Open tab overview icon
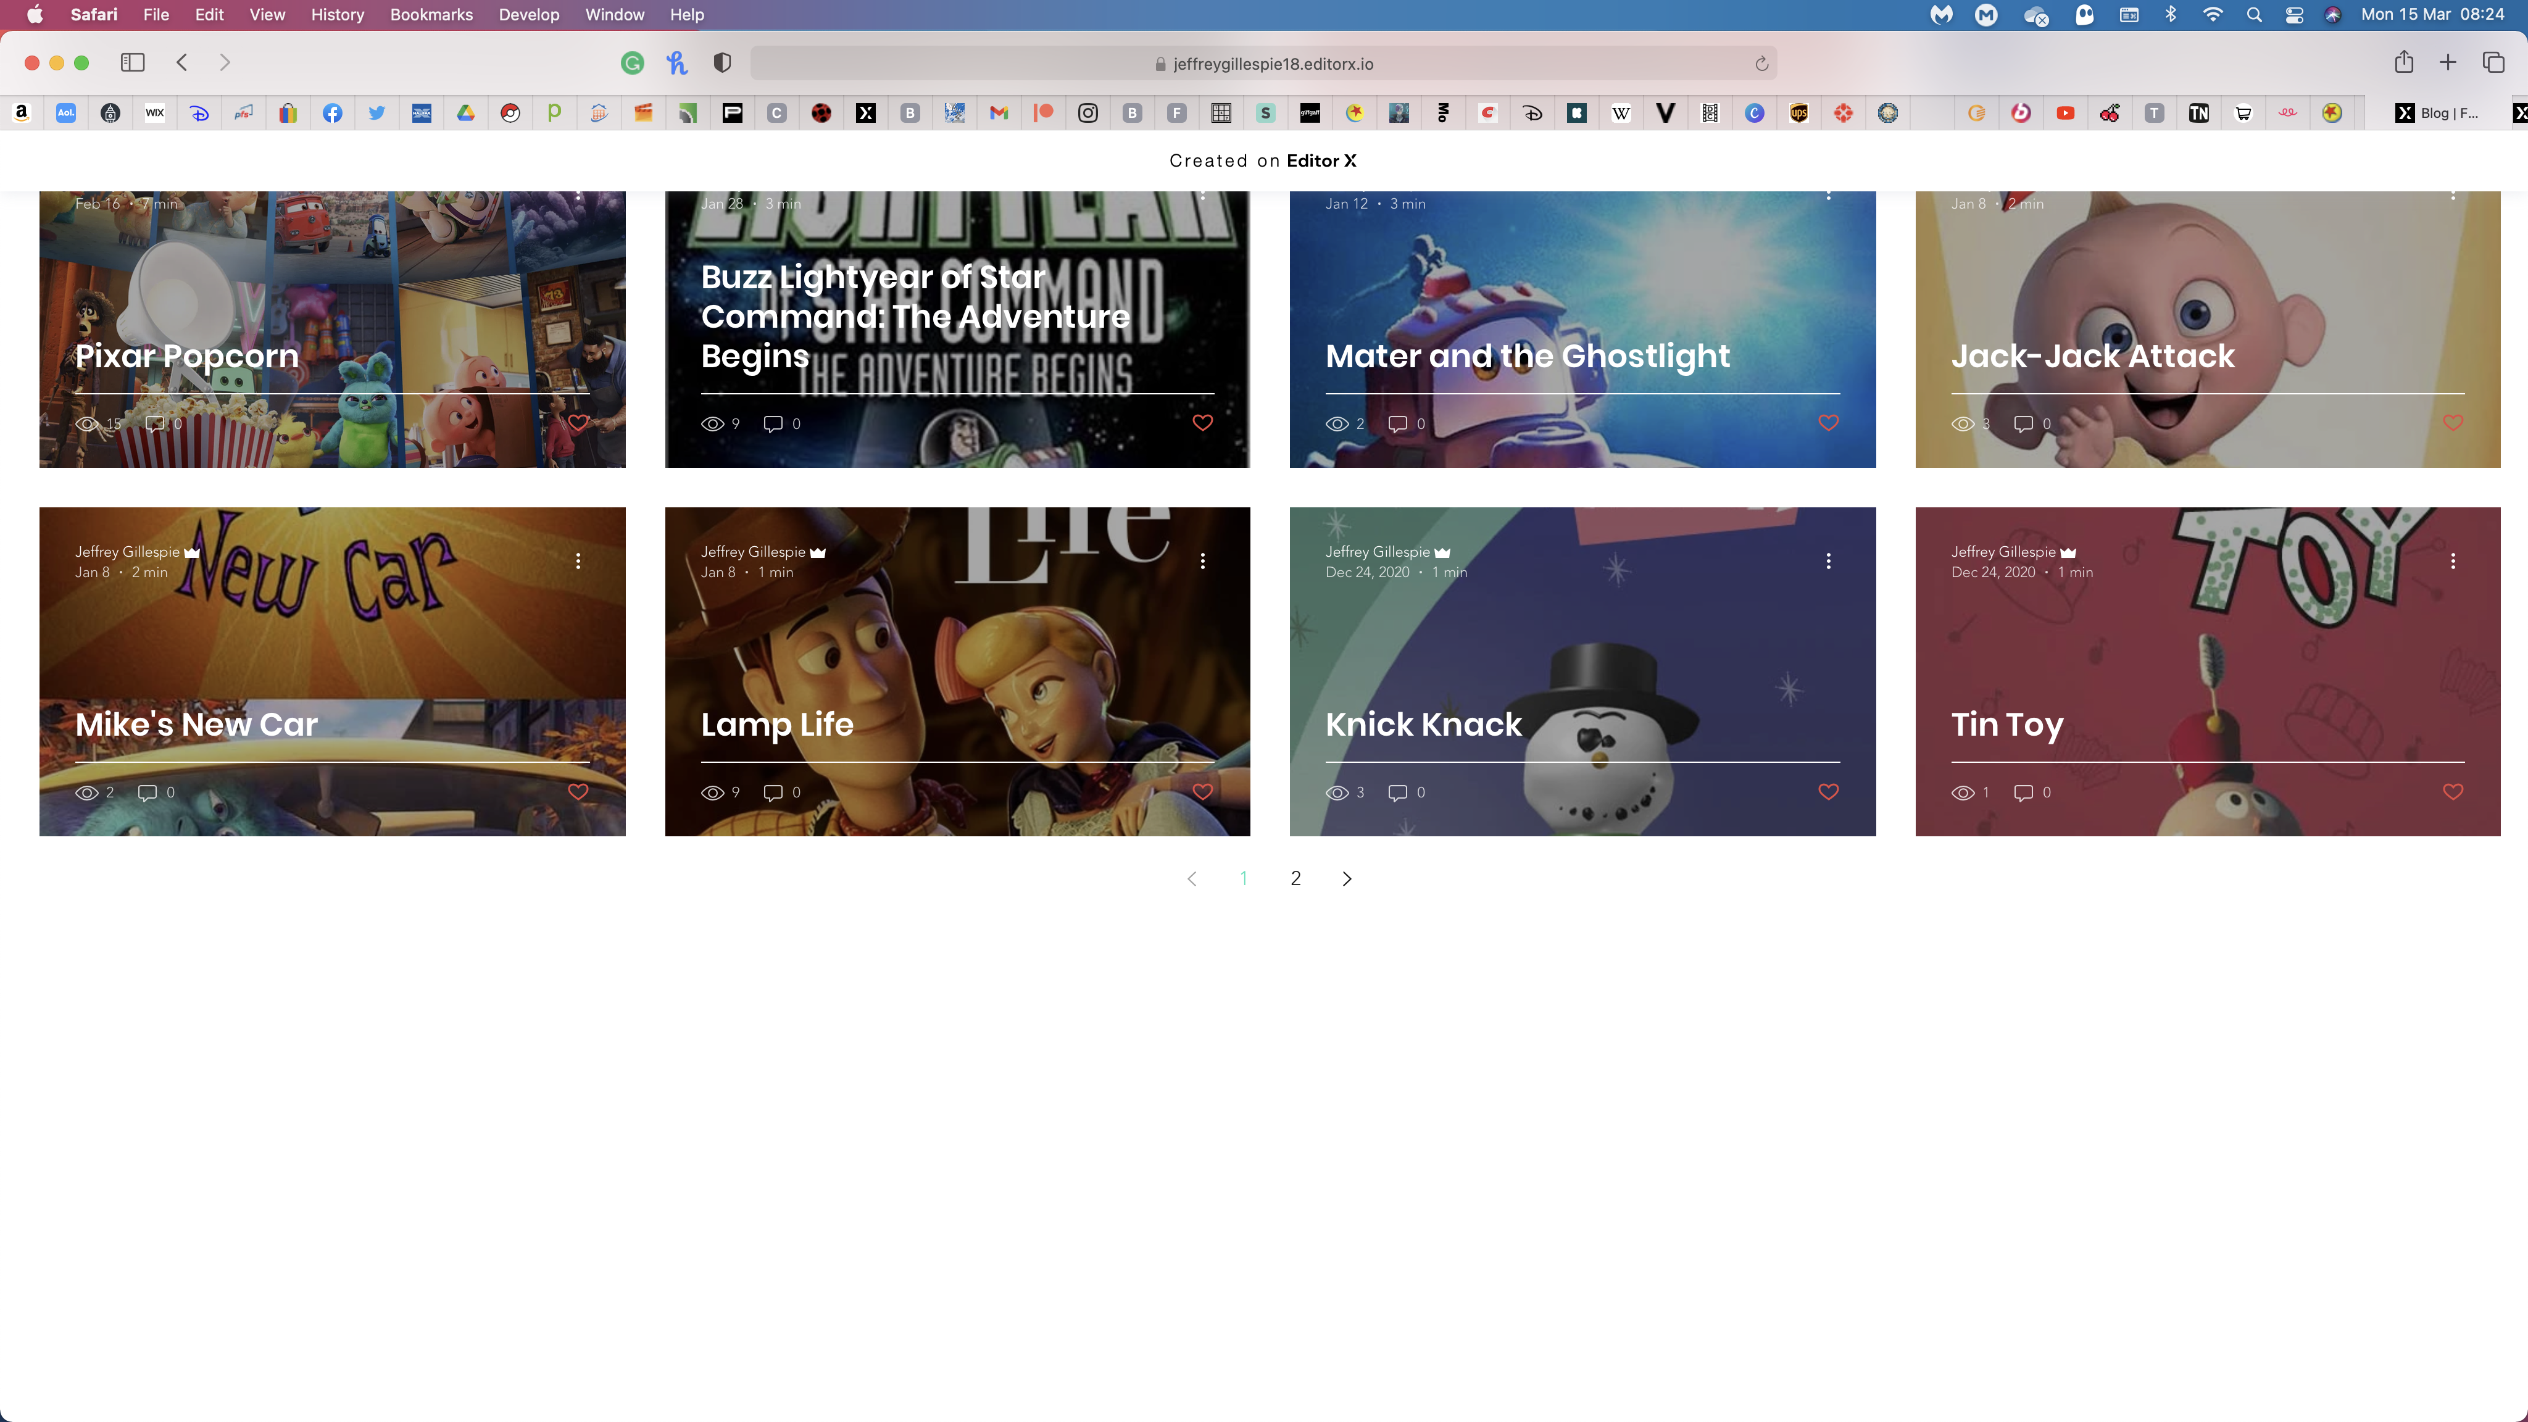The image size is (2528, 1422). 2493,63
